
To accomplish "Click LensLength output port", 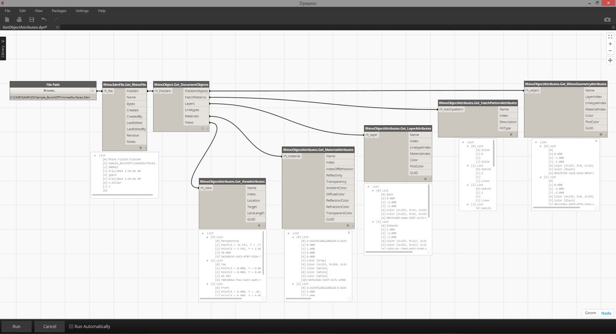I will pos(256,213).
